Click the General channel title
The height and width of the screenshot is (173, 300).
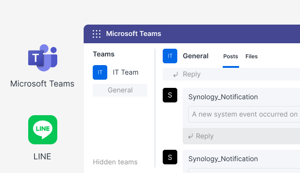click(x=195, y=56)
